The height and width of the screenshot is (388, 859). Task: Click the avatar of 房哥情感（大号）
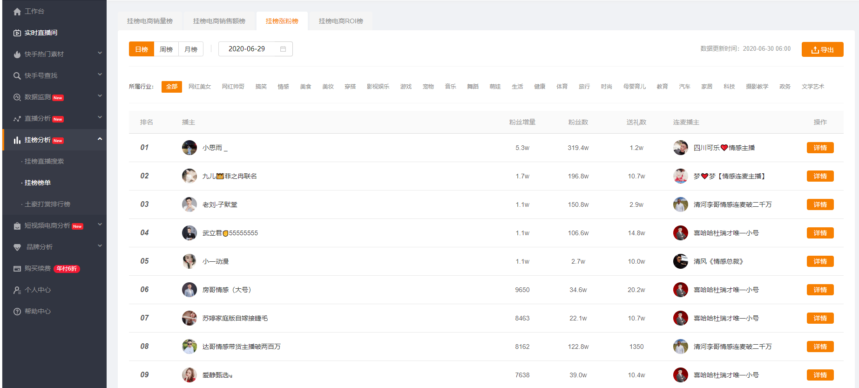point(189,290)
